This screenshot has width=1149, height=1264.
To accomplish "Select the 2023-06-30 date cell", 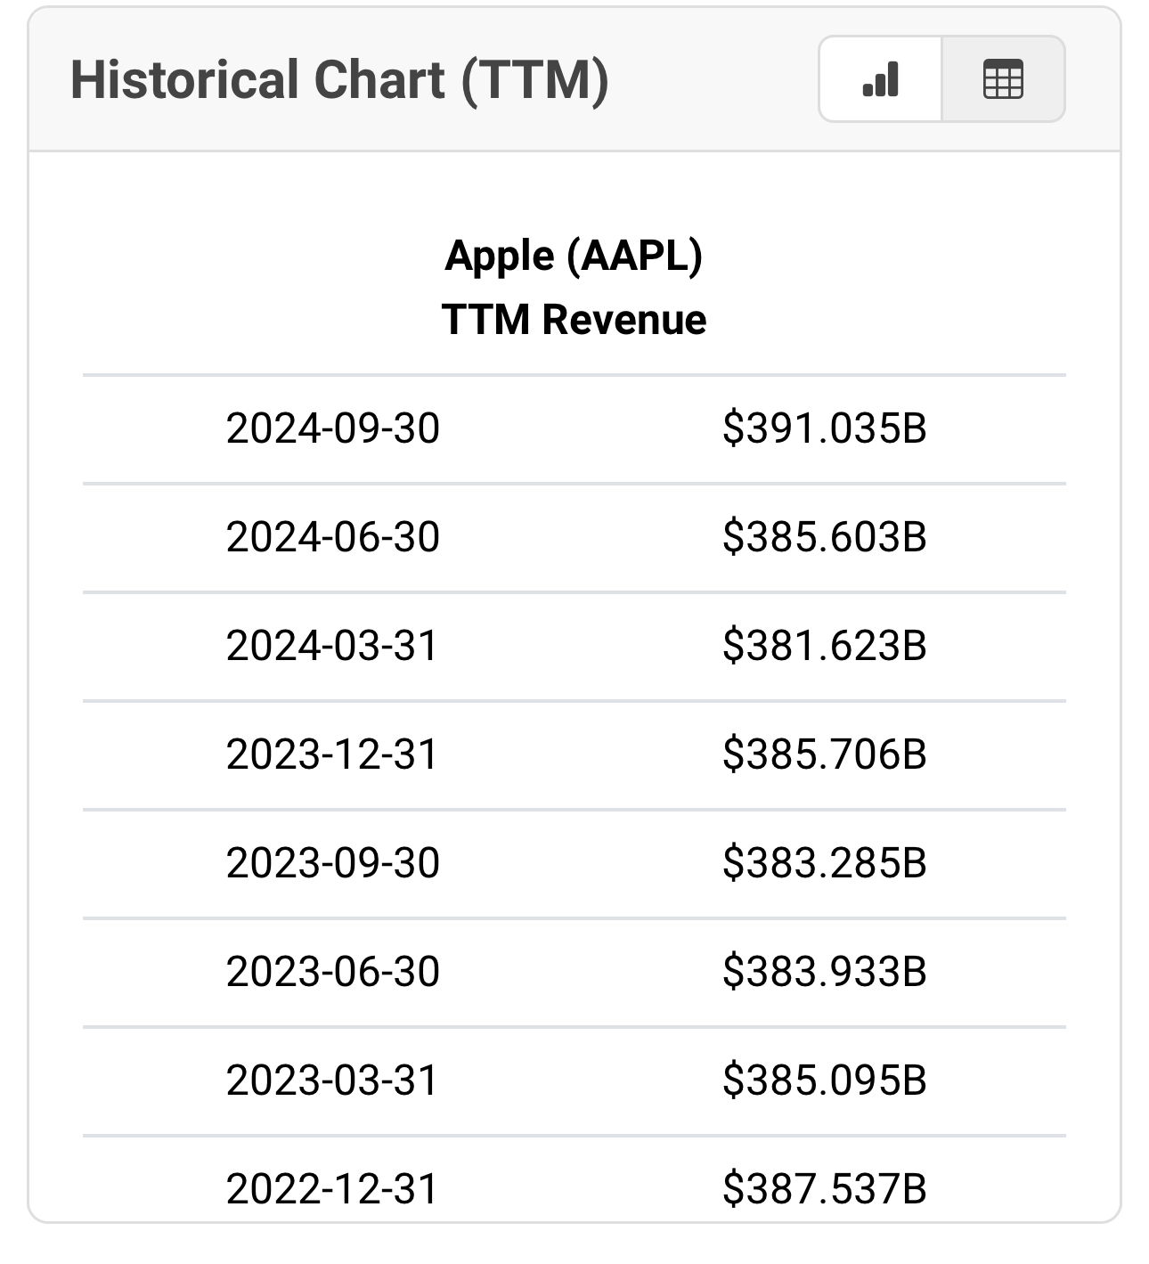I will pos(332,972).
